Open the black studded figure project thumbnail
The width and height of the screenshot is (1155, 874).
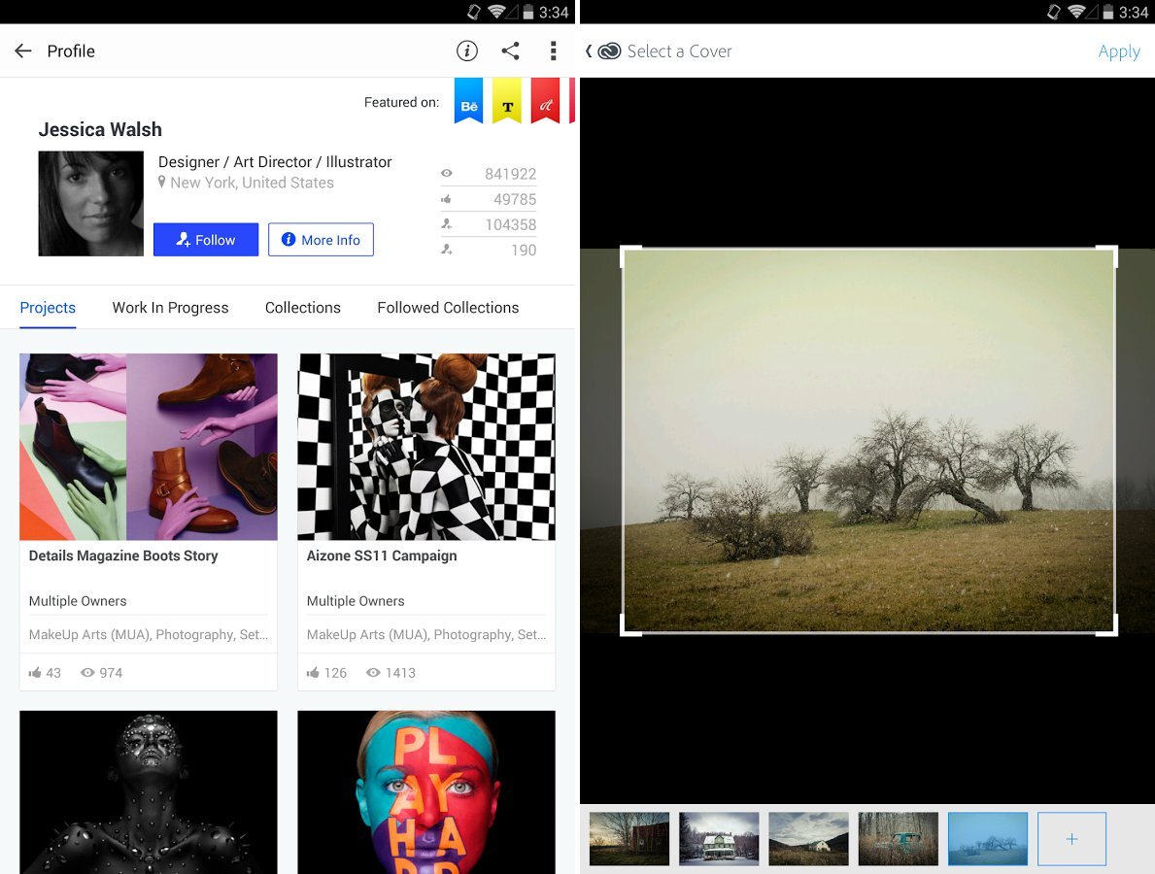point(149,792)
